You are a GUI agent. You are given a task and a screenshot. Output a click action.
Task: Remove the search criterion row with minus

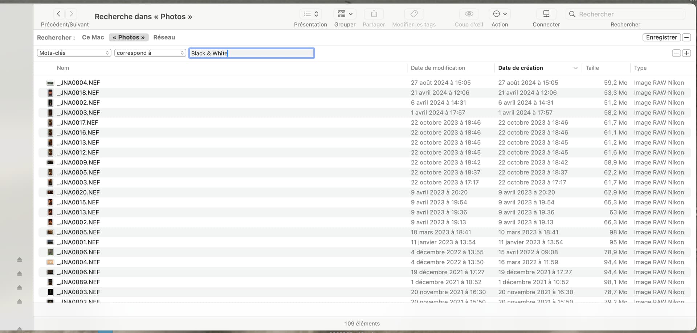(x=676, y=53)
